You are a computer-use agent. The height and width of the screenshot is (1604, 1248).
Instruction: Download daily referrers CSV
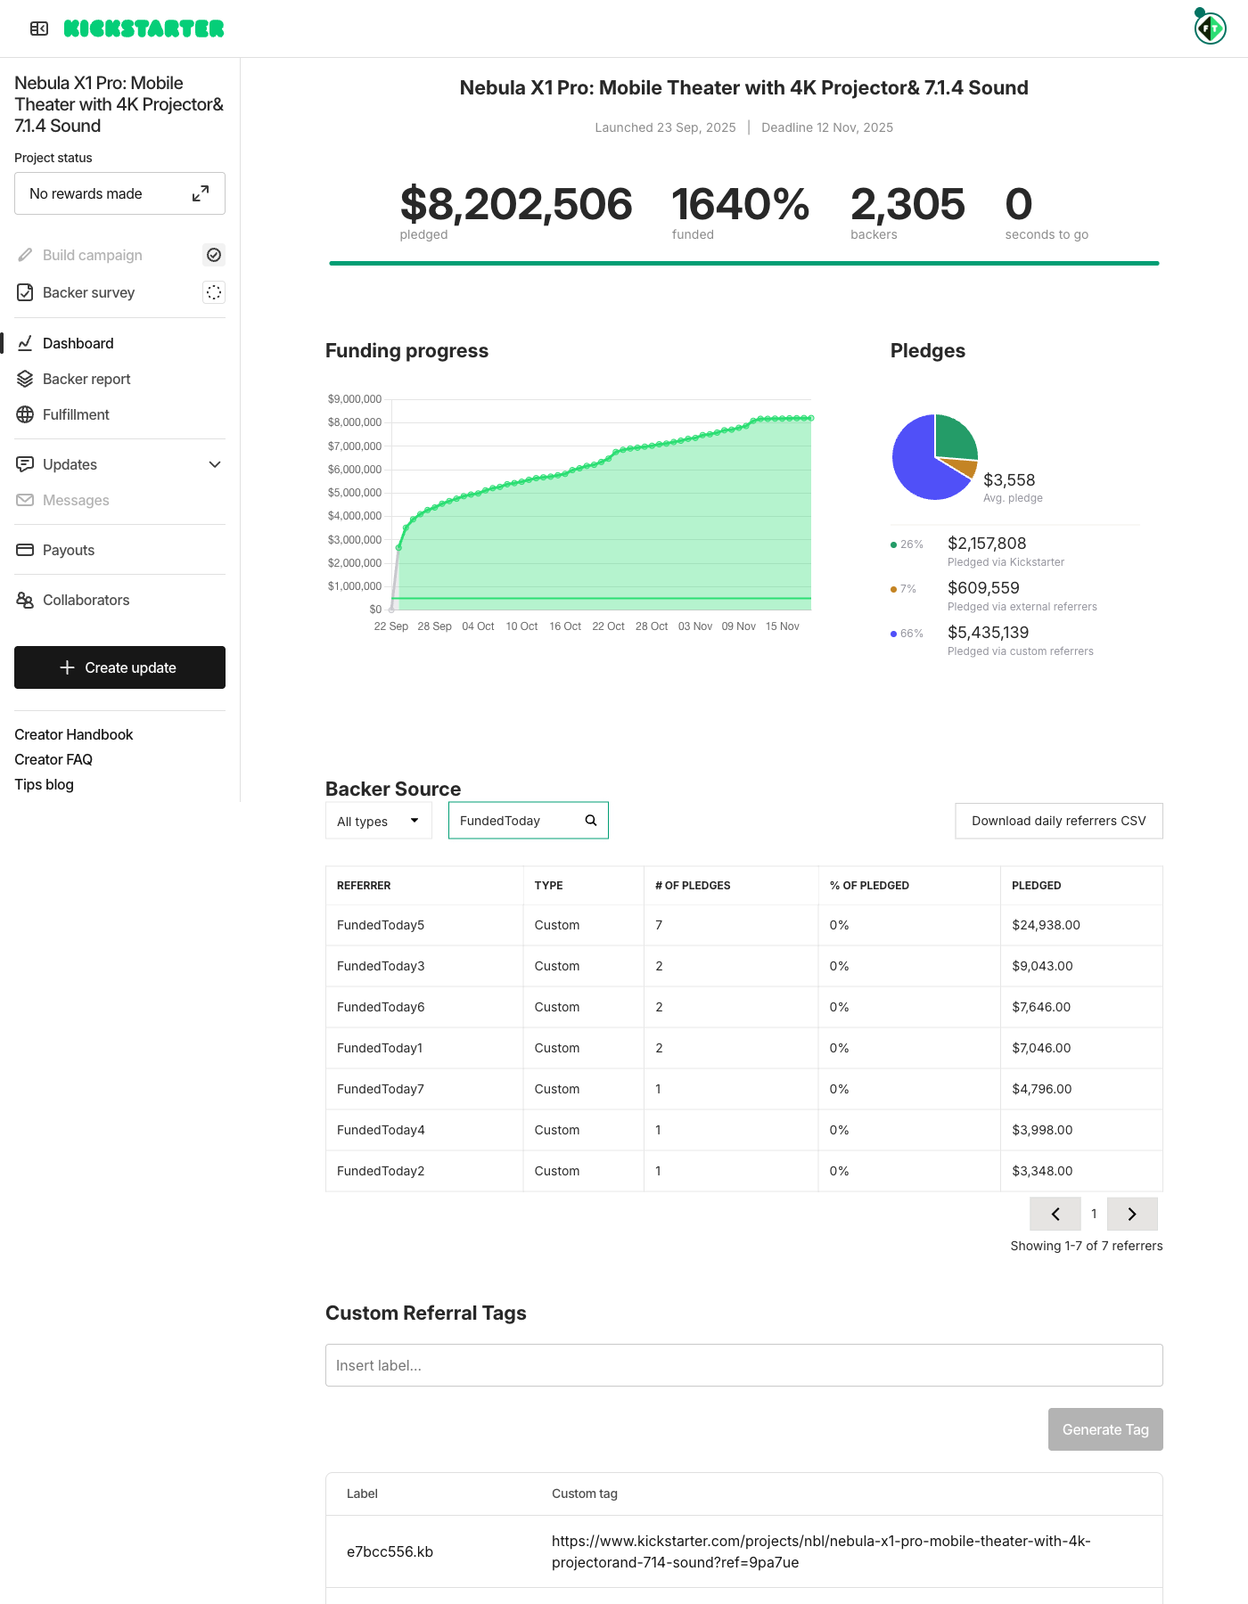pyautogui.click(x=1058, y=821)
